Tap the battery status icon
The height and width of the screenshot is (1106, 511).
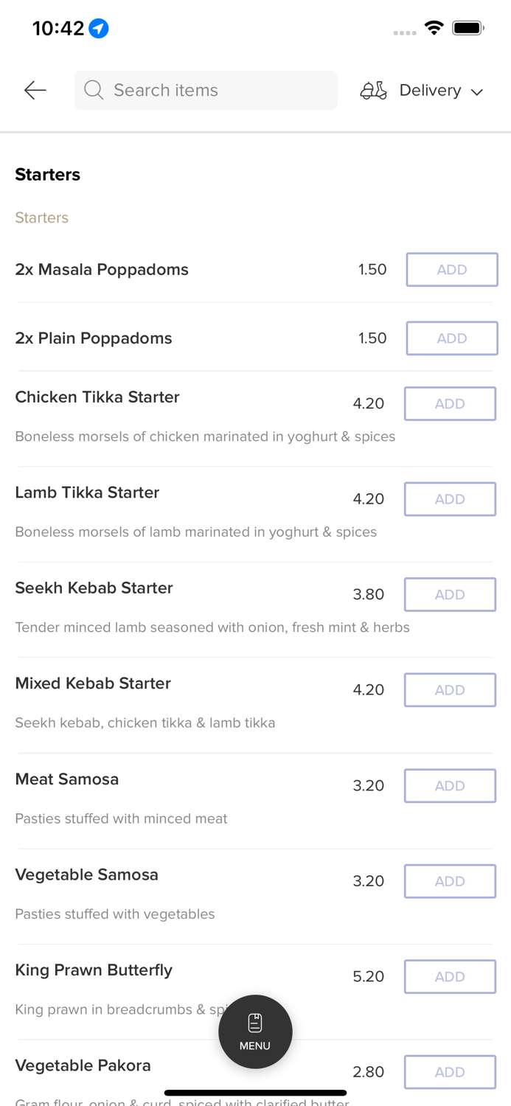[467, 28]
